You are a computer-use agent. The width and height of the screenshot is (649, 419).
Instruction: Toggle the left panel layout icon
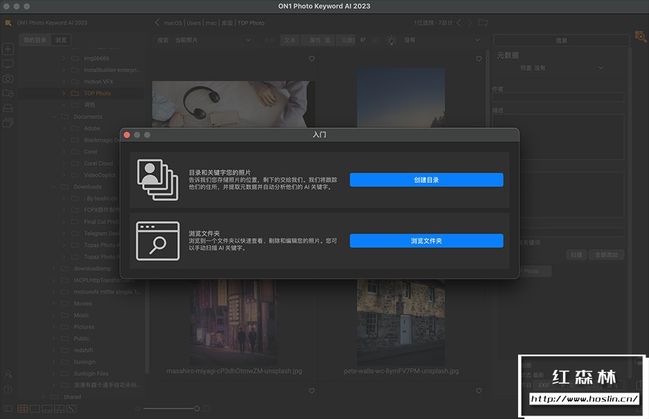click(x=8, y=409)
